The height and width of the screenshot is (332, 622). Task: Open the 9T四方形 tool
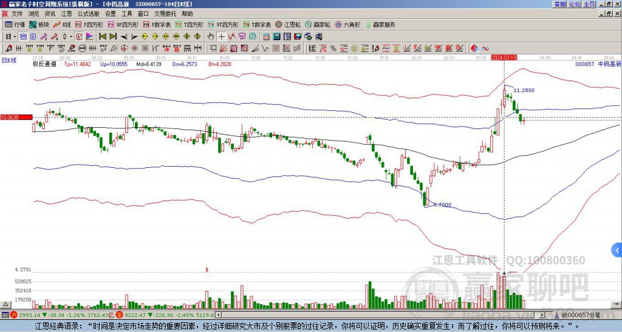(224, 24)
